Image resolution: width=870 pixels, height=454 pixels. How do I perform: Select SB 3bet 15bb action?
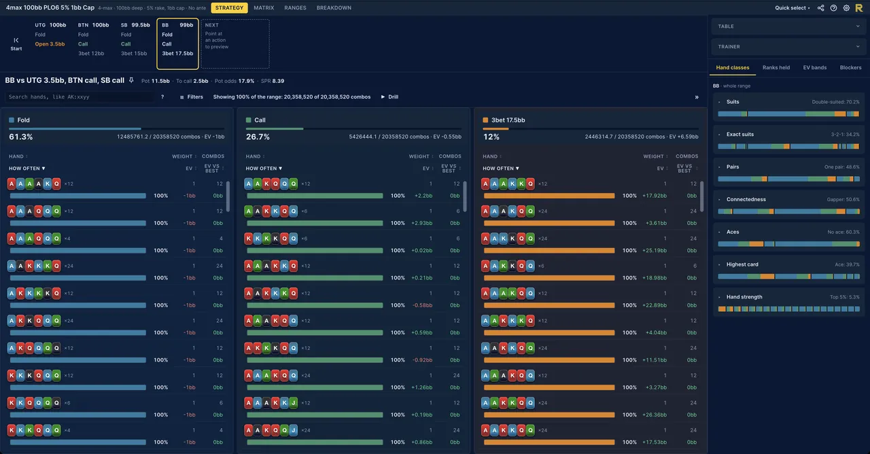(x=134, y=54)
